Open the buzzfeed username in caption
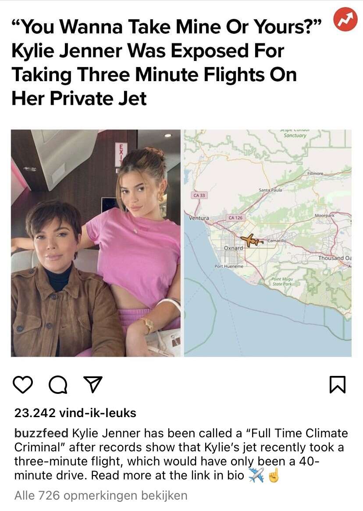 coord(41,433)
